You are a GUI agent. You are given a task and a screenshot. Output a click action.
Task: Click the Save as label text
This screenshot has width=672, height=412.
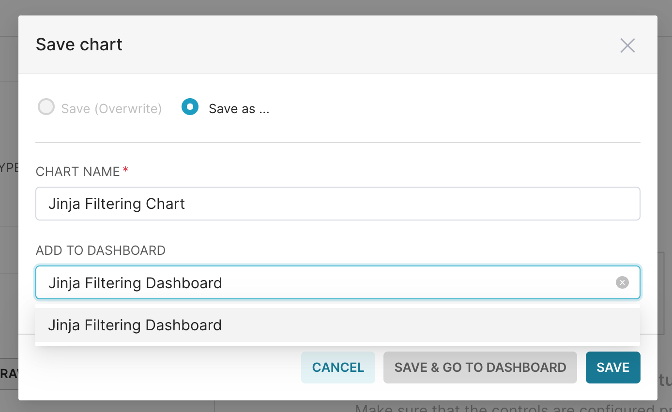[x=238, y=108]
